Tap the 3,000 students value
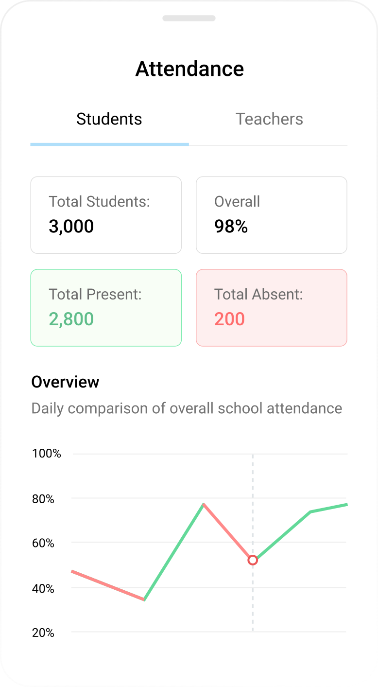This screenshot has height=687, width=378. (71, 227)
